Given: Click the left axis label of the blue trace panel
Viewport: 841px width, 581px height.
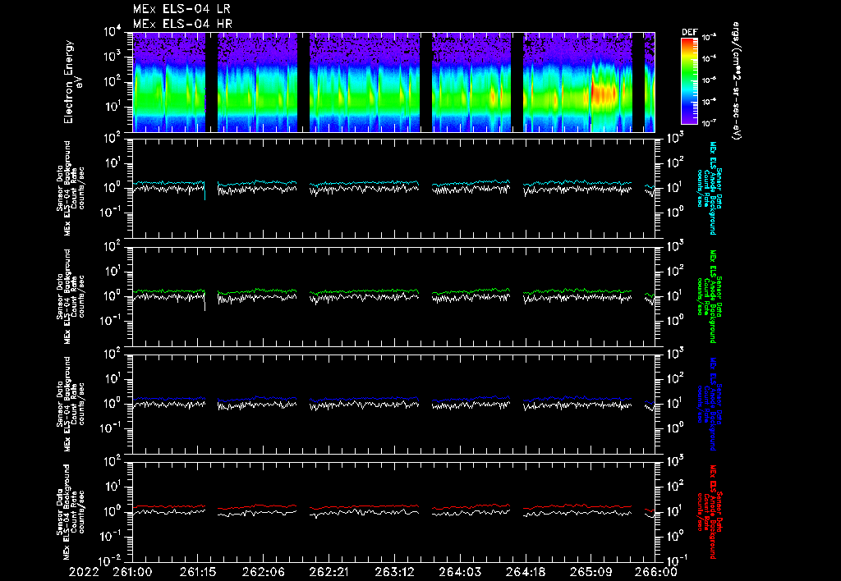Looking at the screenshot, I should [x=71, y=404].
